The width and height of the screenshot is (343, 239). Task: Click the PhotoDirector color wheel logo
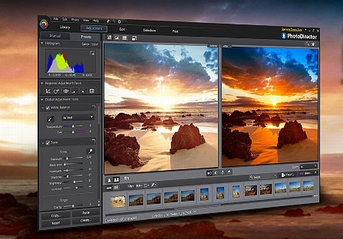click(44, 24)
